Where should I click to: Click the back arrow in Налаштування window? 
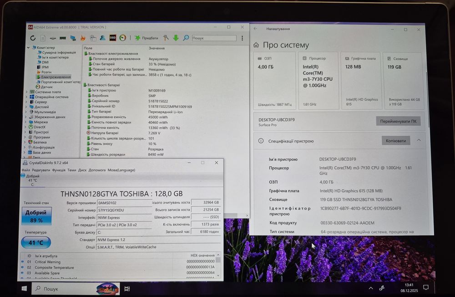click(255, 29)
